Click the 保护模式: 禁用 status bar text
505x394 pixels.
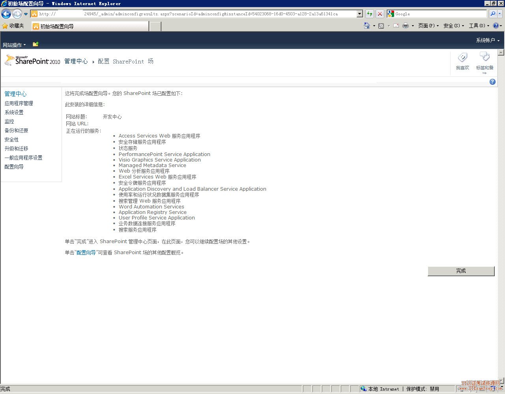click(423, 389)
